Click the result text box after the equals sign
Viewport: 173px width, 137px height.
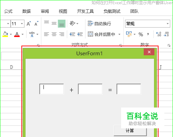129,89
